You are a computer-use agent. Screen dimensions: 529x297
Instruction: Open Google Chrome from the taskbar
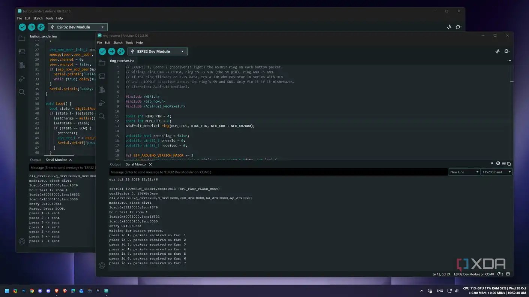coord(32,291)
